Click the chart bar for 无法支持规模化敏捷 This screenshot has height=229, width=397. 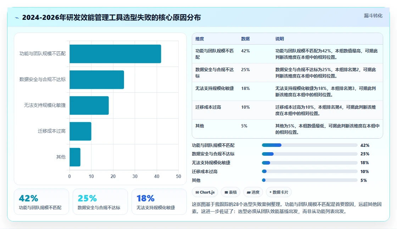pyautogui.click(x=89, y=105)
